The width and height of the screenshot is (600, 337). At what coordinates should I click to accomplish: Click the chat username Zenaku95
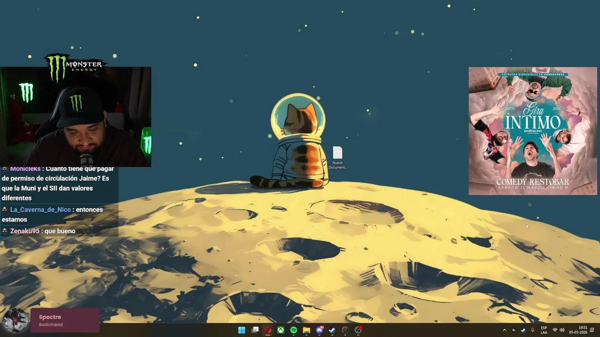(25, 231)
